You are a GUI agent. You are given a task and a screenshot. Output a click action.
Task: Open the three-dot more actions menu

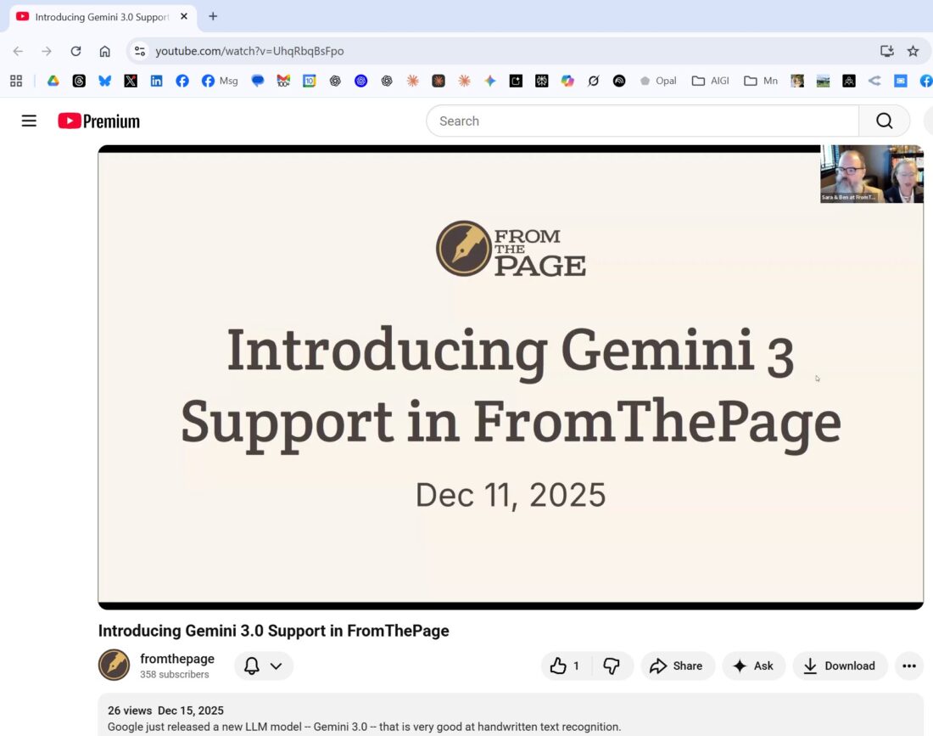(909, 666)
